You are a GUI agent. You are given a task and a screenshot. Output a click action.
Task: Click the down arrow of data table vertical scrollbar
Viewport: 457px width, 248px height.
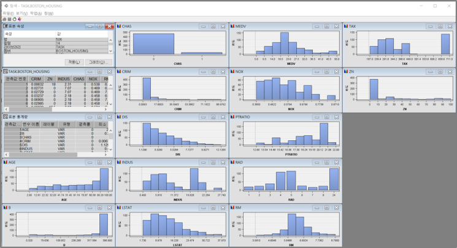[110, 104]
